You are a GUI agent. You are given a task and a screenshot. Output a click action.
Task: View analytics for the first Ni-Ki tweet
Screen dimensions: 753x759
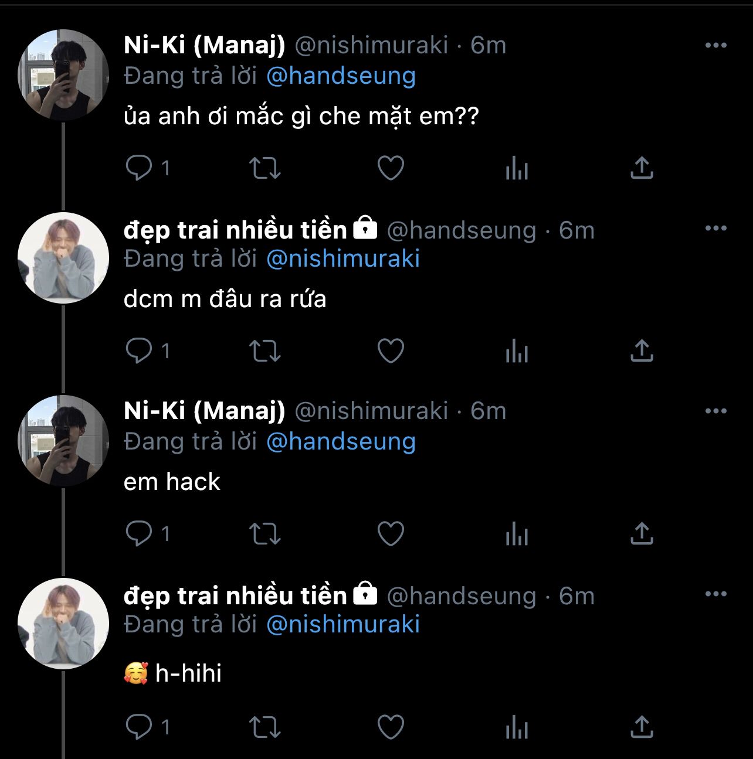tap(517, 169)
